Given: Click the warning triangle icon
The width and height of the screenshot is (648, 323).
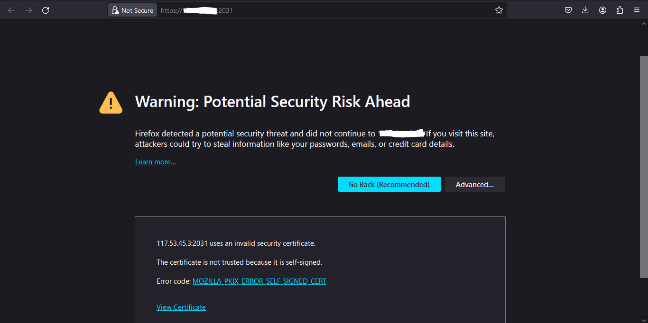Looking at the screenshot, I should pos(111,102).
